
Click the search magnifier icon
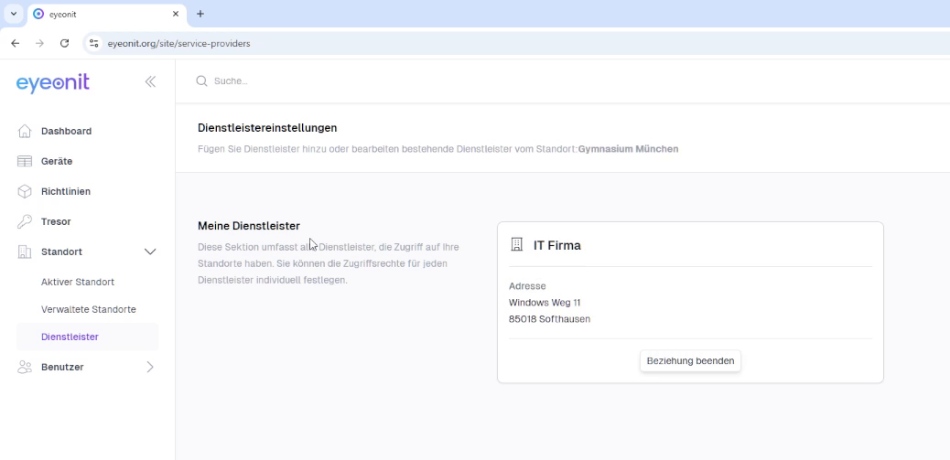pyautogui.click(x=201, y=81)
